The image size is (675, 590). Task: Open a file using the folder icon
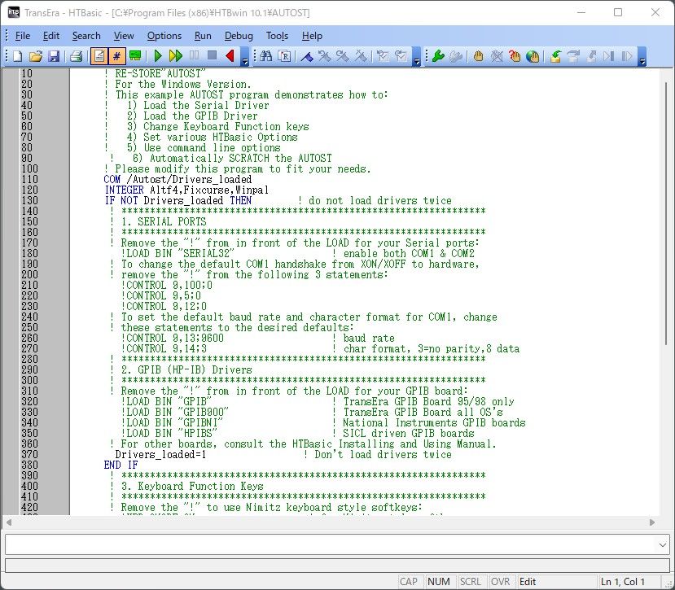36,56
